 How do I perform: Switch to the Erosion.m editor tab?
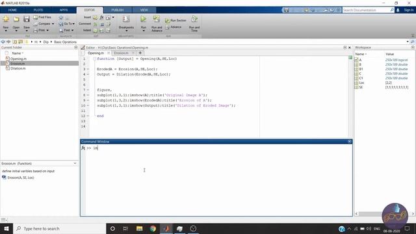tap(121, 53)
